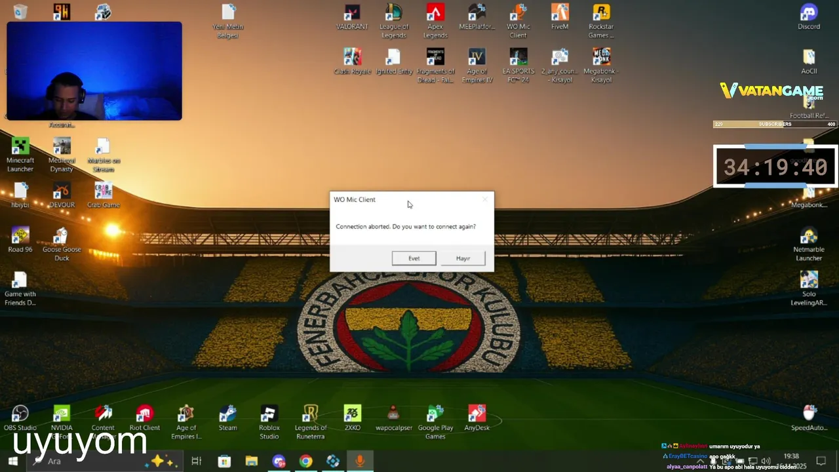Open the Marbles on Stream shortcut
The image size is (839, 472).
(103, 155)
